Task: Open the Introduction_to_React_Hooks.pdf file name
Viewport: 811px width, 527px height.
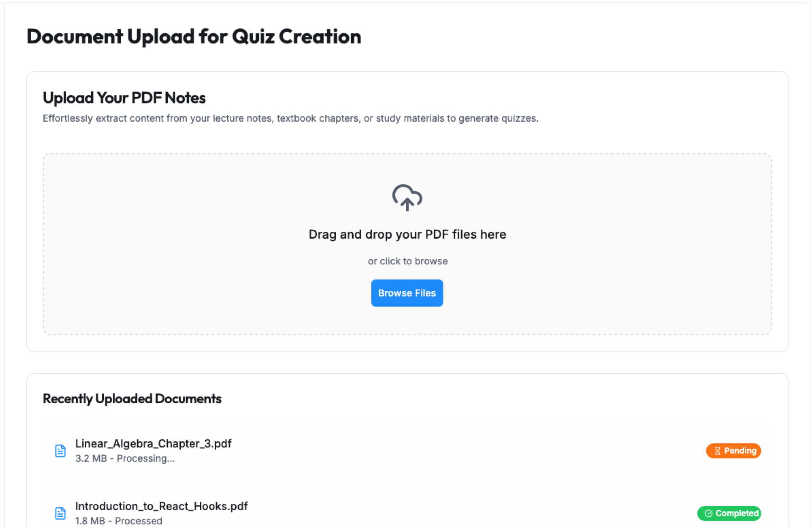Action: point(161,506)
